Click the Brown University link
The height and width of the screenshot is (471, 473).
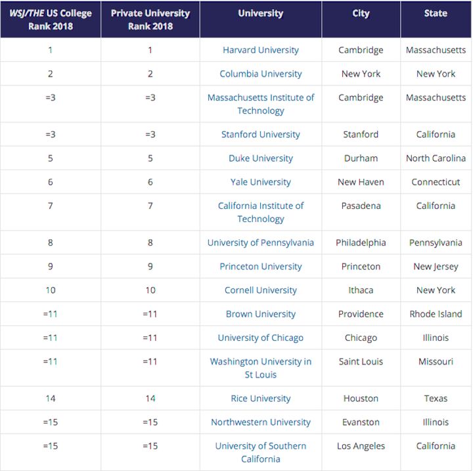click(x=261, y=314)
